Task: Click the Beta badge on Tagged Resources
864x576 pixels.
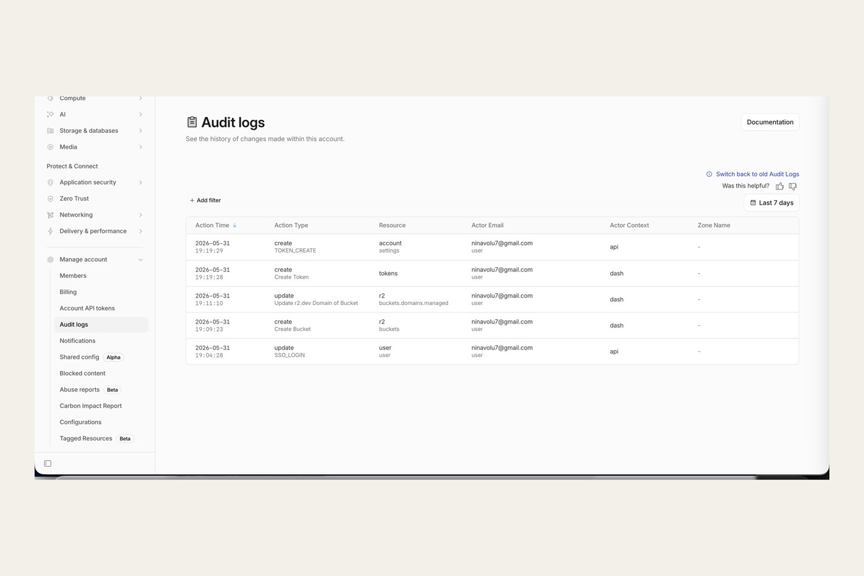Action: pyautogui.click(x=125, y=439)
